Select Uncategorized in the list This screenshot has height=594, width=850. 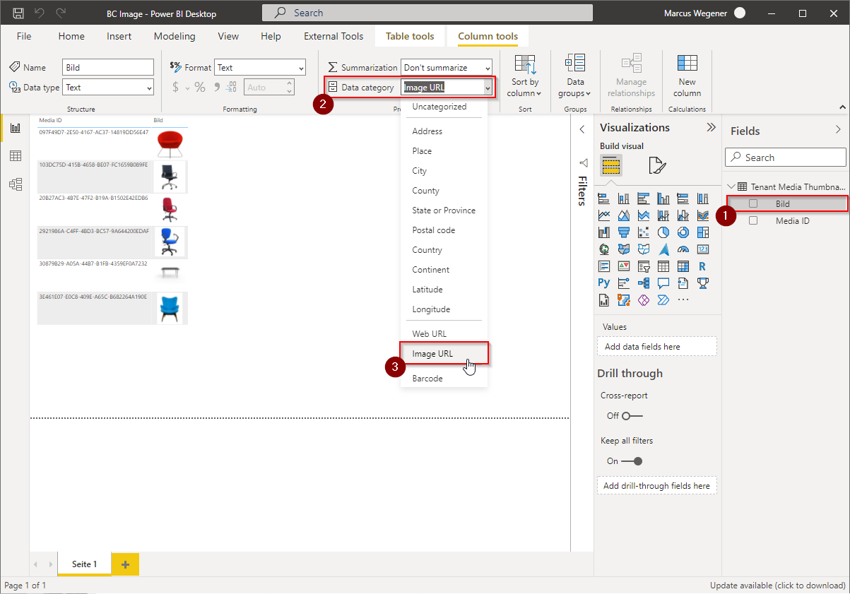pyautogui.click(x=444, y=107)
